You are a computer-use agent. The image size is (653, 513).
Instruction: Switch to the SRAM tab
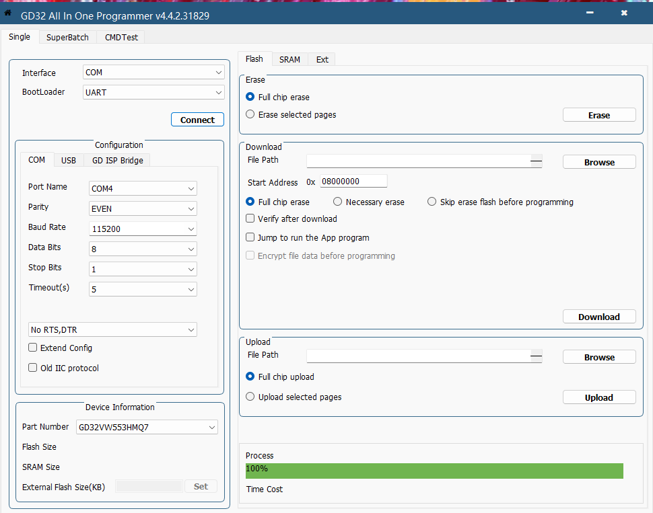tap(289, 60)
